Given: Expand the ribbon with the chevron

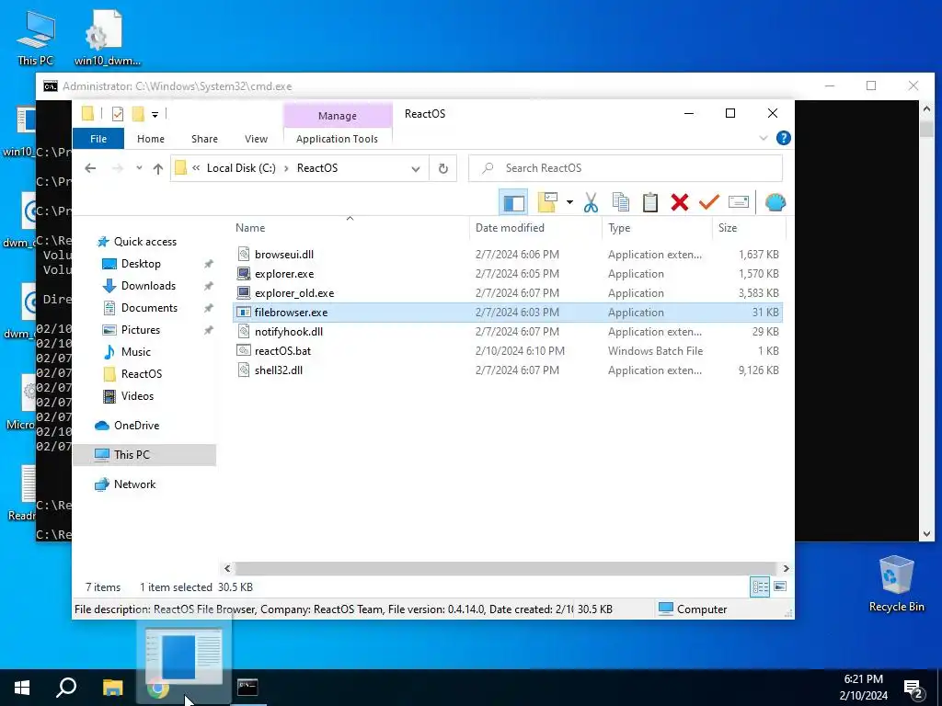Looking at the screenshot, I should point(763,138).
